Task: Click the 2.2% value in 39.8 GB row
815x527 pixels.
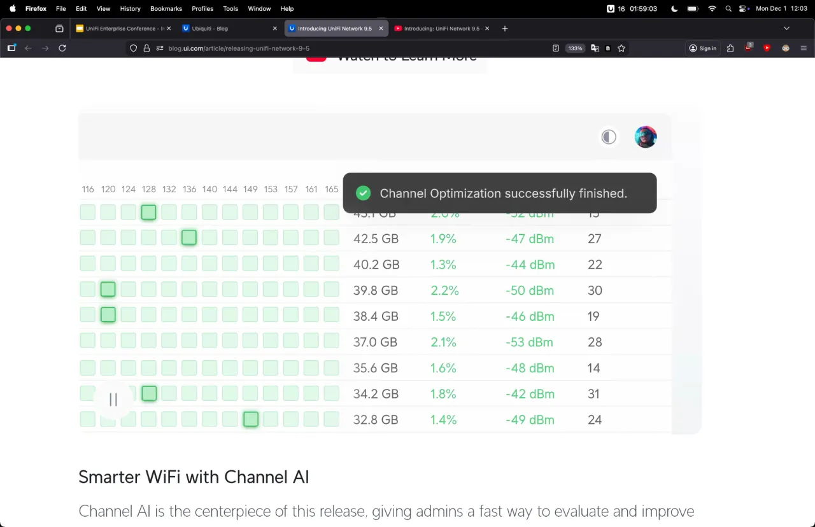Action: pyautogui.click(x=444, y=290)
